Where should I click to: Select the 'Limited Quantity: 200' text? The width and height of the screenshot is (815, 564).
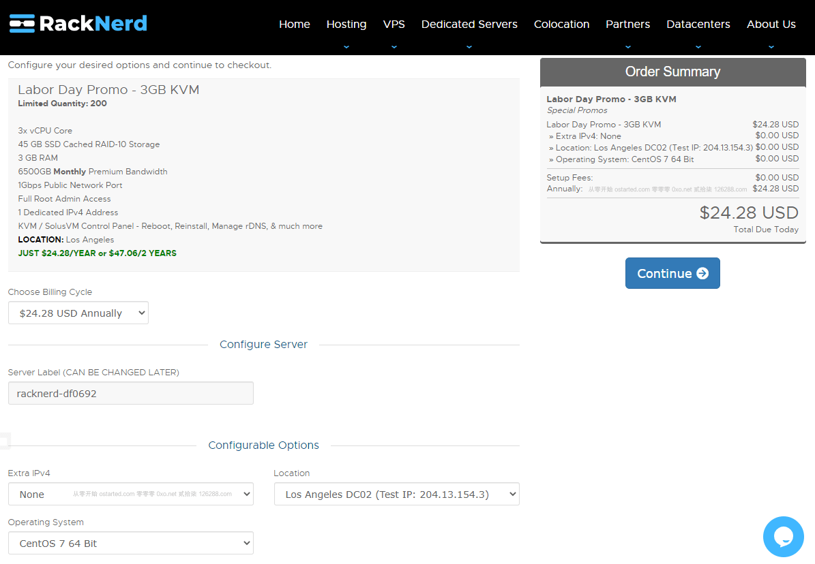pos(62,104)
